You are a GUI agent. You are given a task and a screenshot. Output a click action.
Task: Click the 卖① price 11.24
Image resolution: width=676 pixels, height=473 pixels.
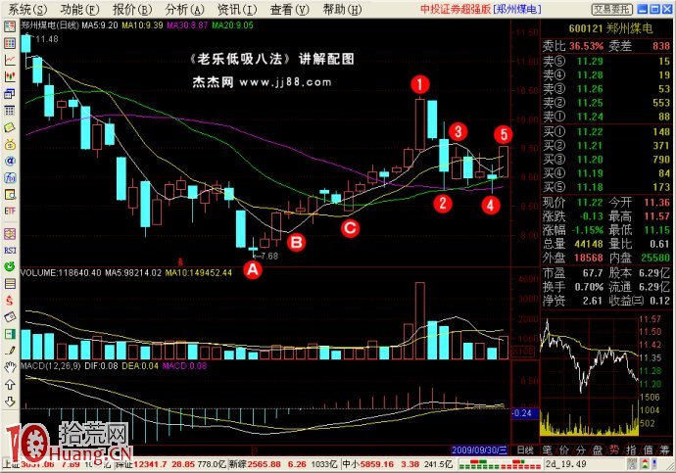(590, 117)
